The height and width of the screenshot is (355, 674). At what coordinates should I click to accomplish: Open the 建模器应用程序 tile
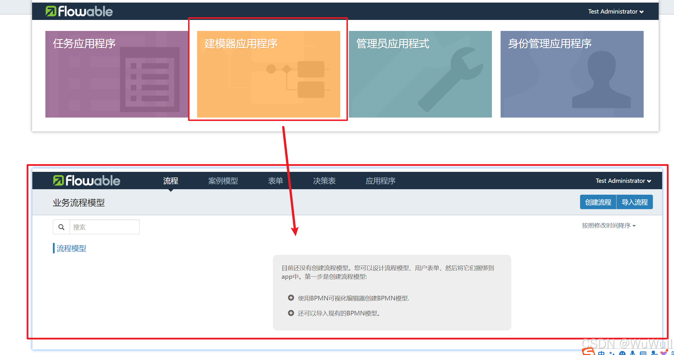269,74
